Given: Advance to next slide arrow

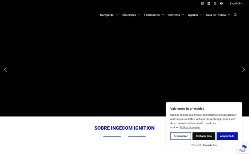Looking at the screenshot, I should [243, 70].
